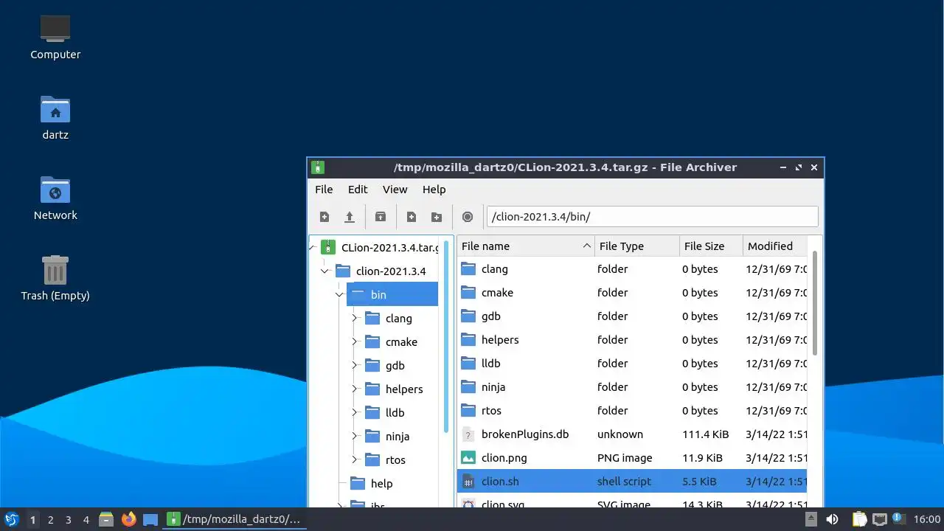This screenshot has width=944, height=531.
Task: Switch to workspace 3 in the taskbar
Action: pyautogui.click(x=68, y=520)
